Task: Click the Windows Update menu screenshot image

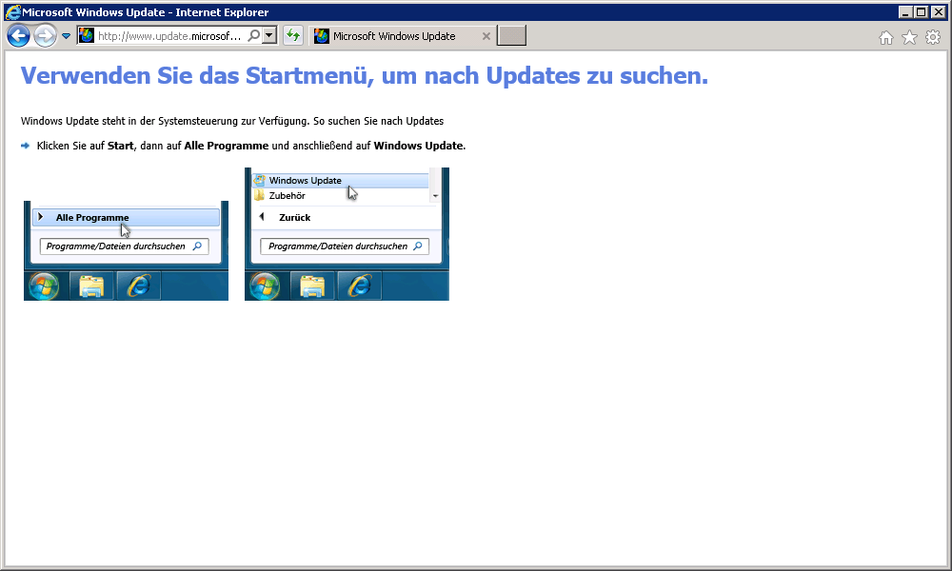Action: pyautogui.click(x=347, y=233)
